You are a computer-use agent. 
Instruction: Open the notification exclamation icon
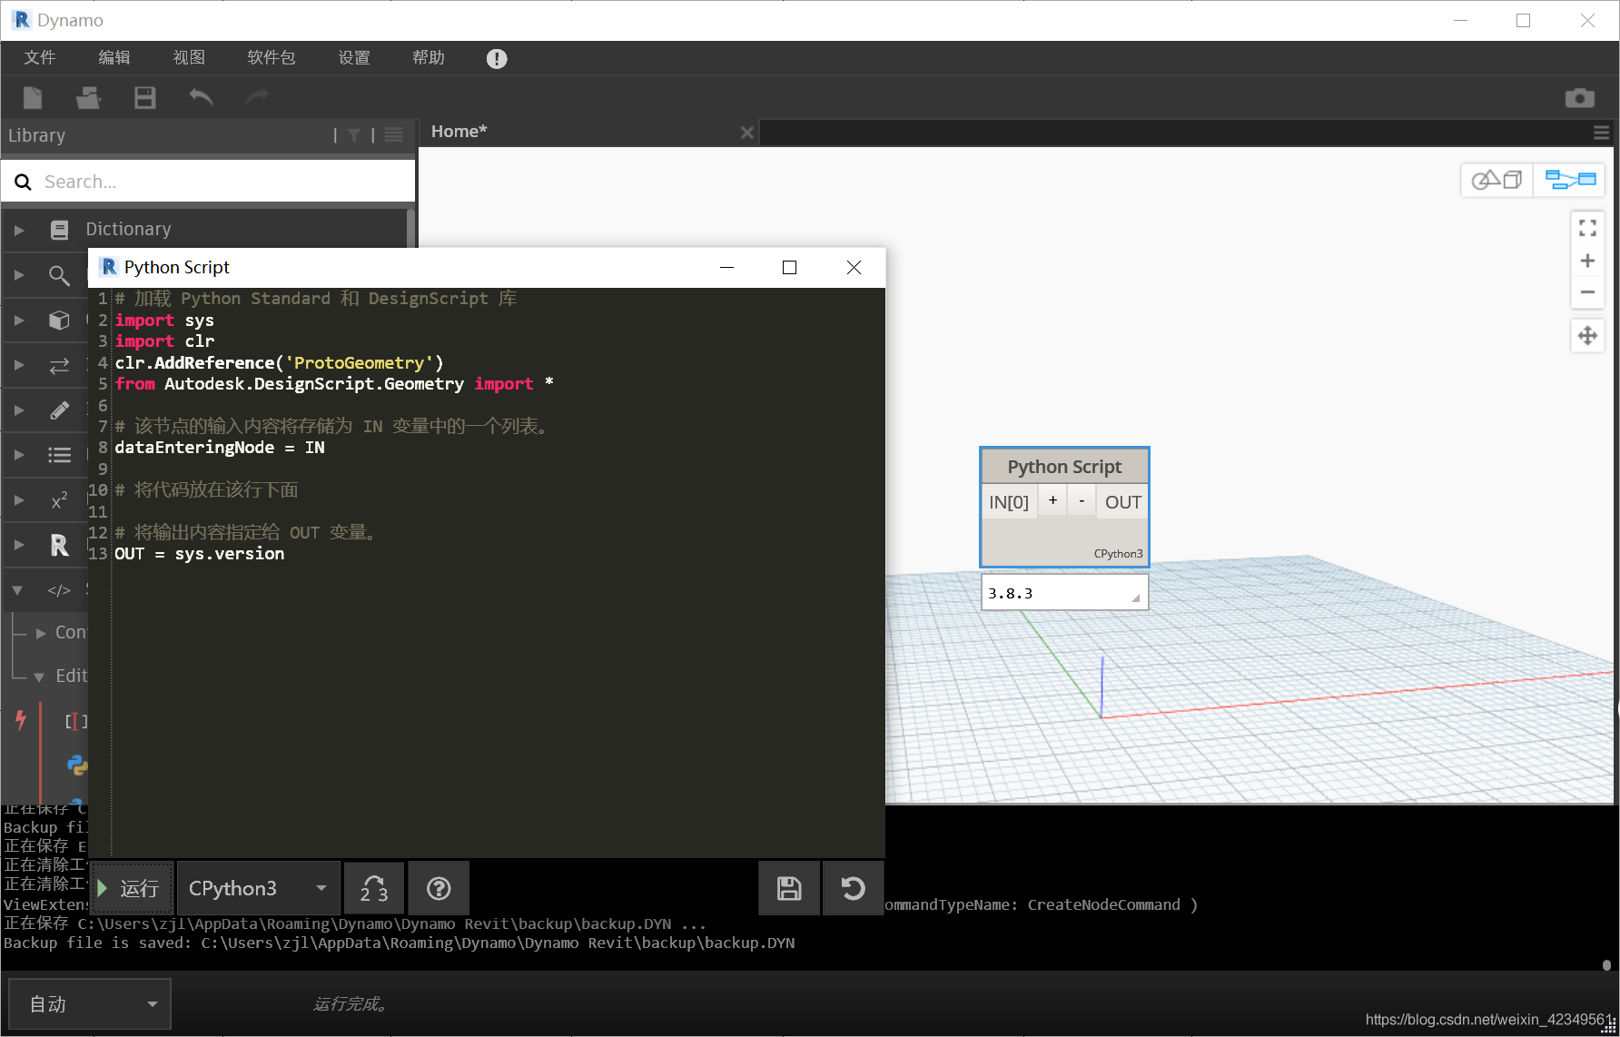tap(497, 59)
